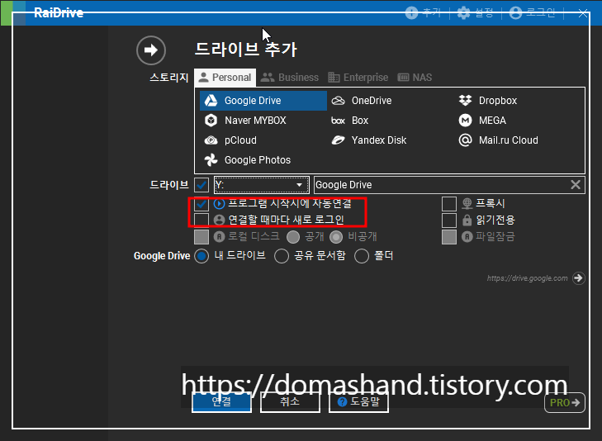Click the PRO upgrade button
Screen dimensions: 602x441
point(564,403)
